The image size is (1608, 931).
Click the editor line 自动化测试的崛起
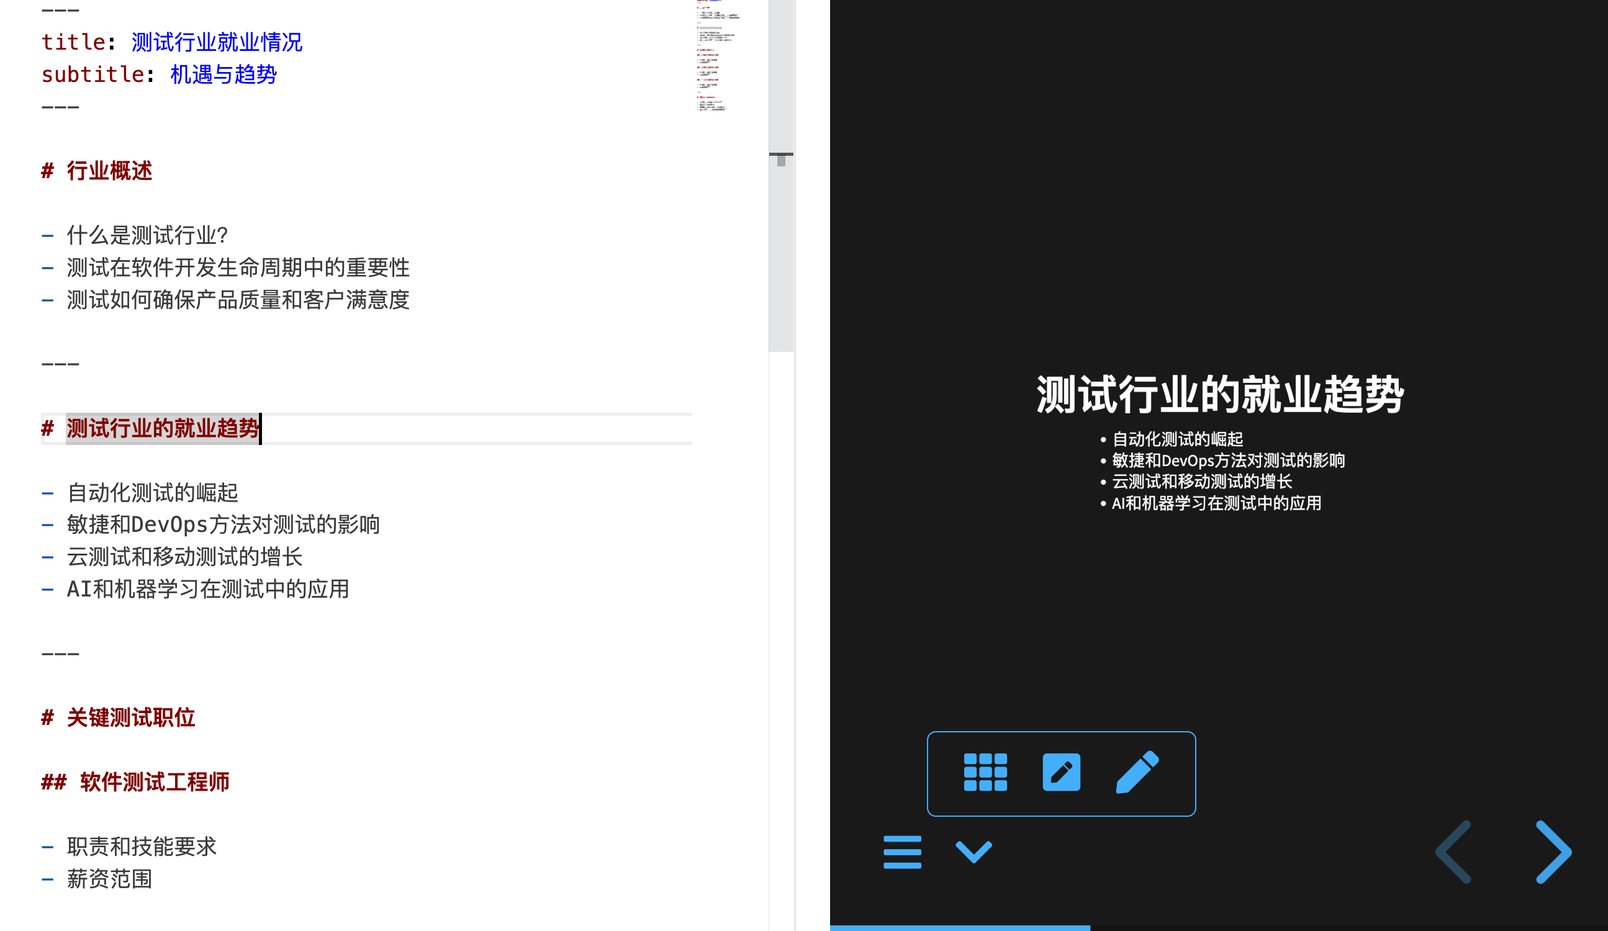tap(153, 493)
